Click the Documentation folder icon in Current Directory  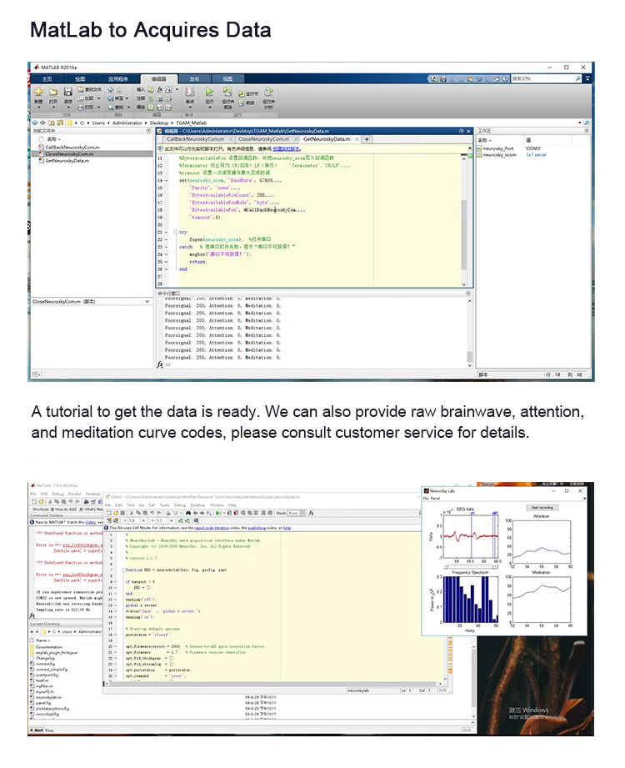coord(33,646)
